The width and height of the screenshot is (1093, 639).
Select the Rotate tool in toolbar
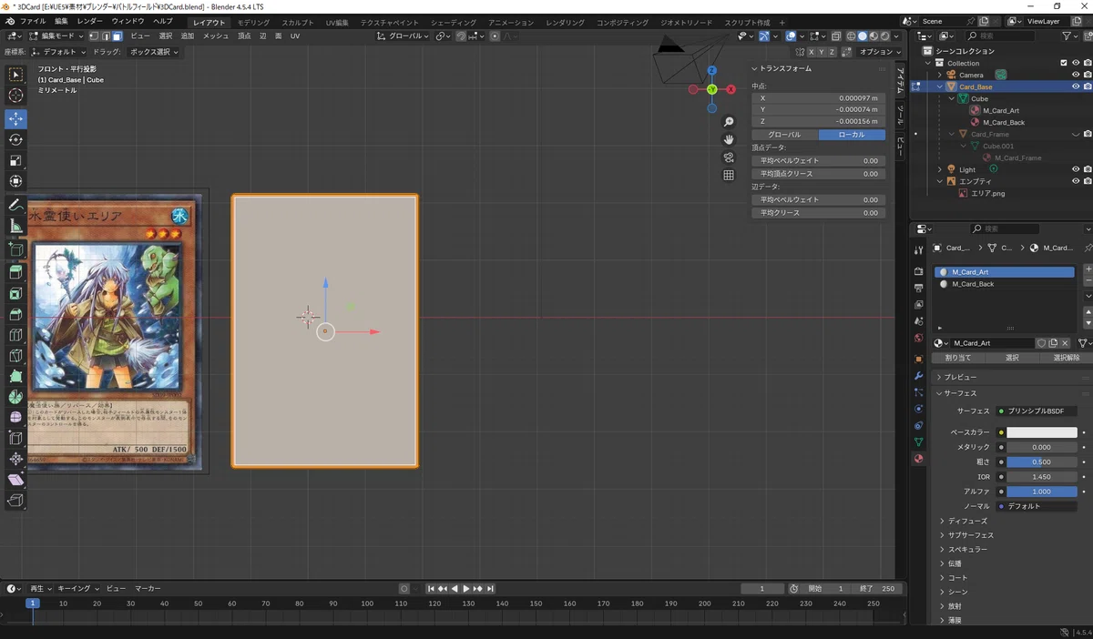click(x=16, y=139)
